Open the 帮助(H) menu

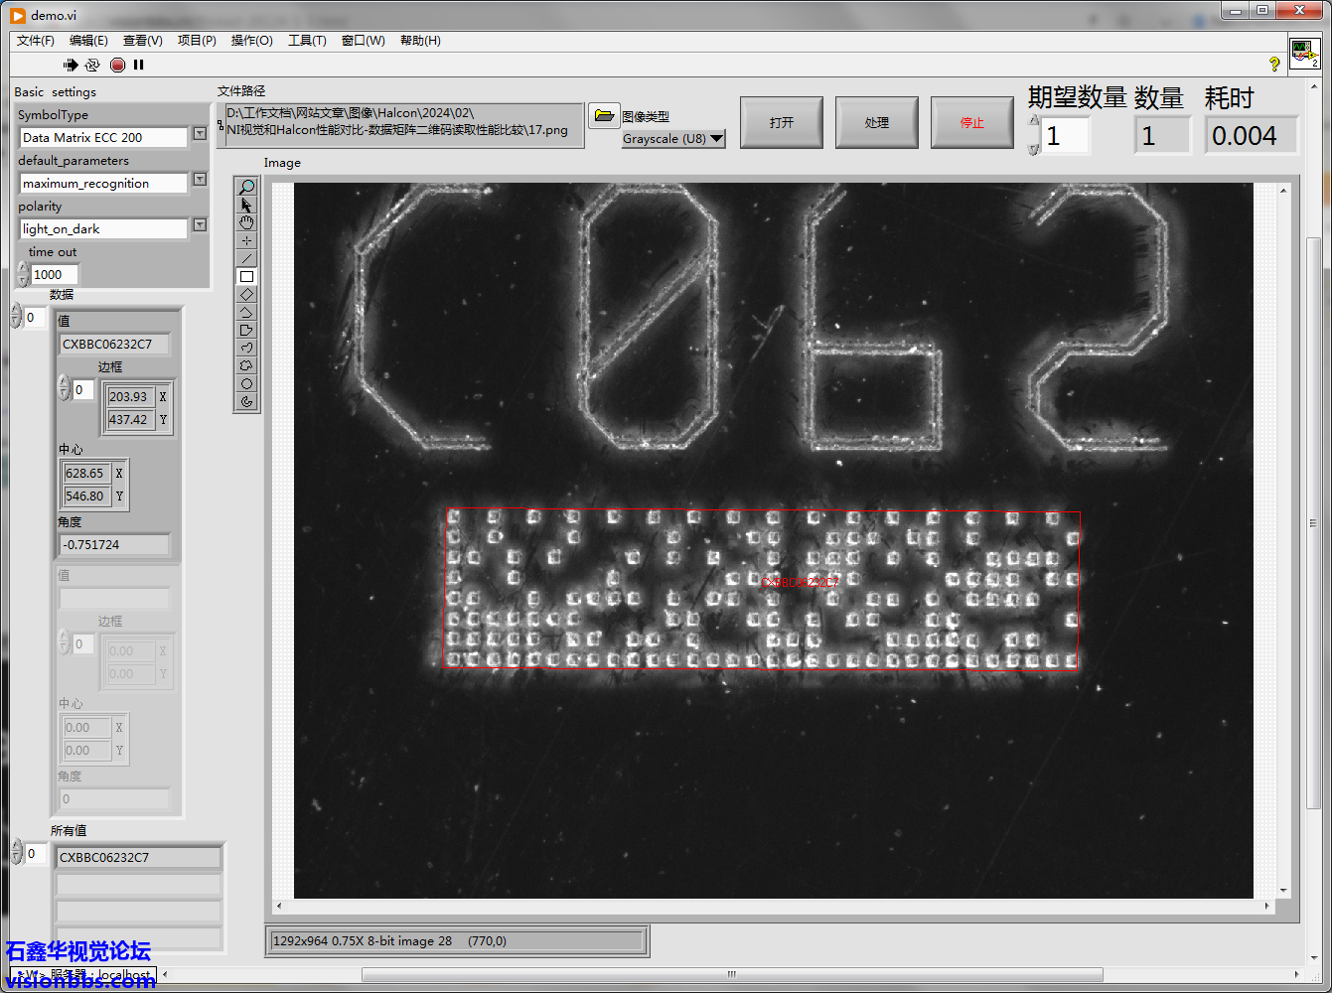click(420, 41)
